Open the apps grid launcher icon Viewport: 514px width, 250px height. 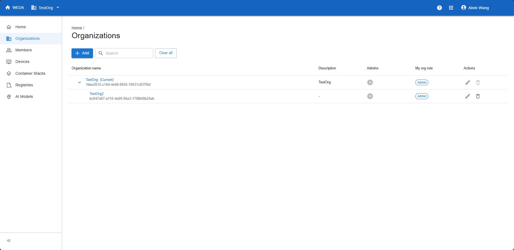tap(451, 8)
